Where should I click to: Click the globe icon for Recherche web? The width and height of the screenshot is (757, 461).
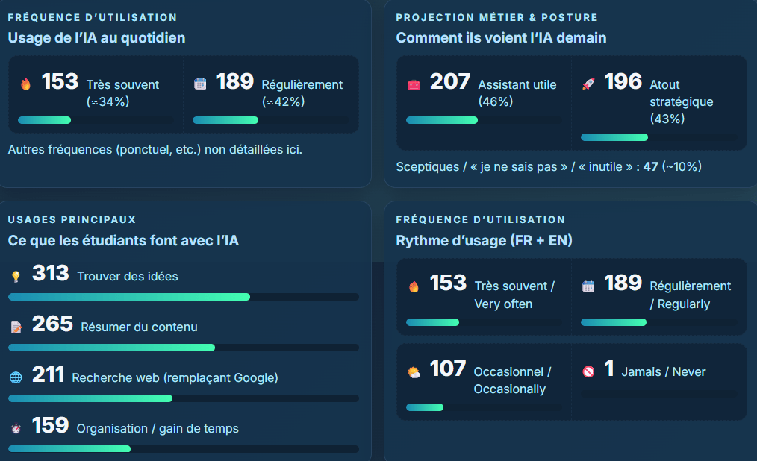click(16, 377)
